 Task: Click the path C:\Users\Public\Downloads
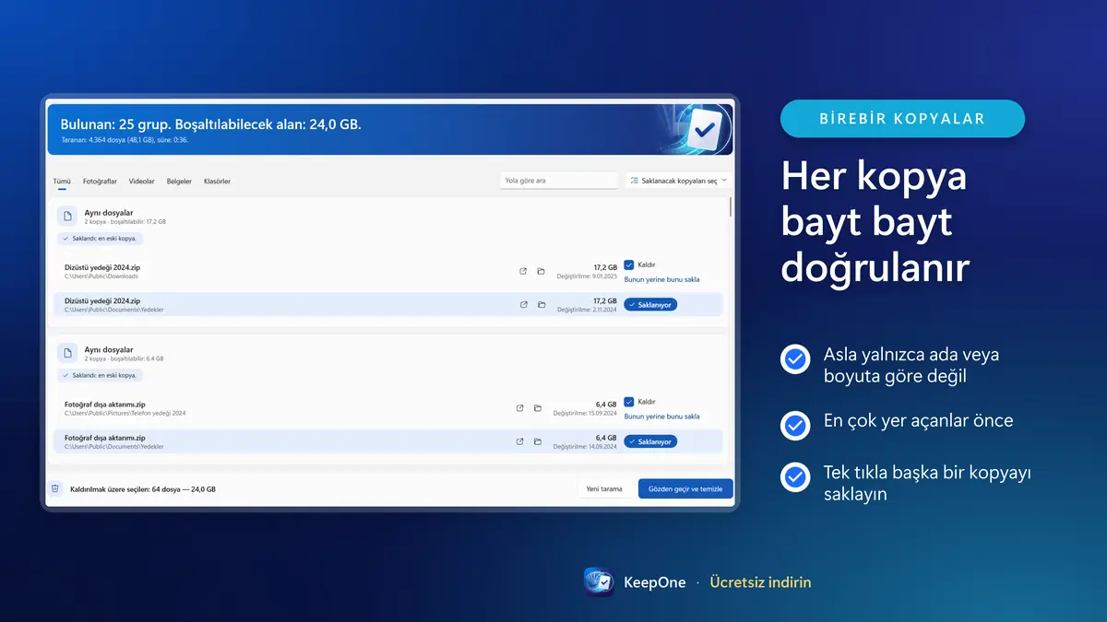101,276
